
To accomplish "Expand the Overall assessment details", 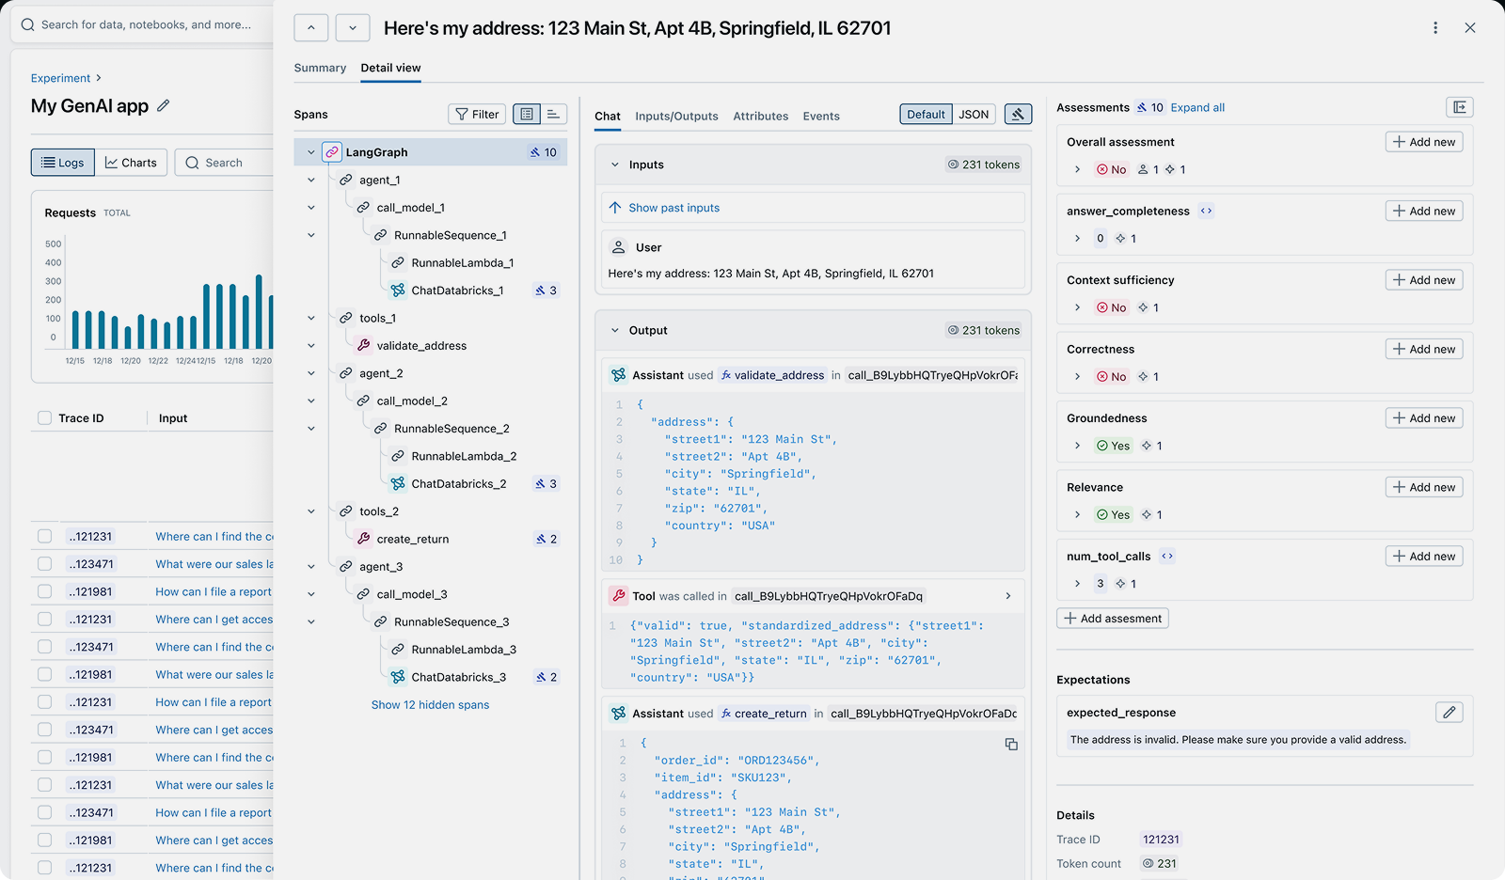I will [1077, 169].
